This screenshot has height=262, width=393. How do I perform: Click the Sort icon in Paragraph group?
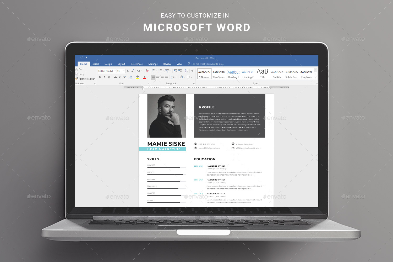186,70
